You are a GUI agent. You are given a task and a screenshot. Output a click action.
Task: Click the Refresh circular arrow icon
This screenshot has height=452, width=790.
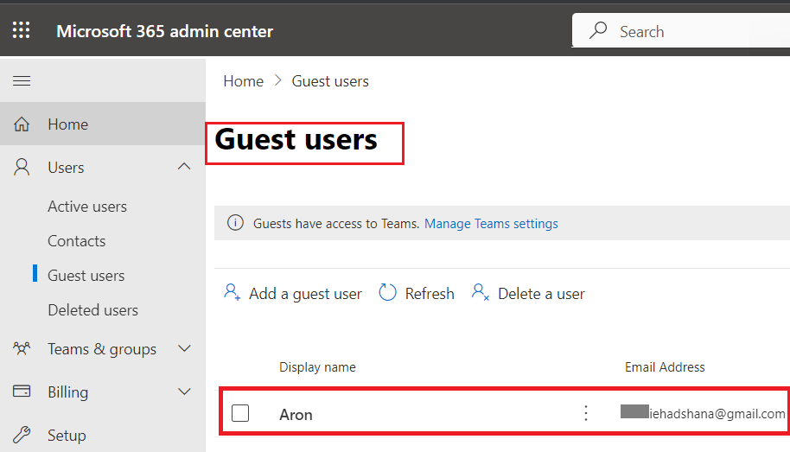(387, 292)
